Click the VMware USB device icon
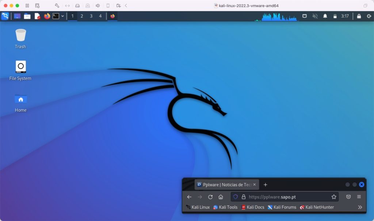 (x=108, y=5)
